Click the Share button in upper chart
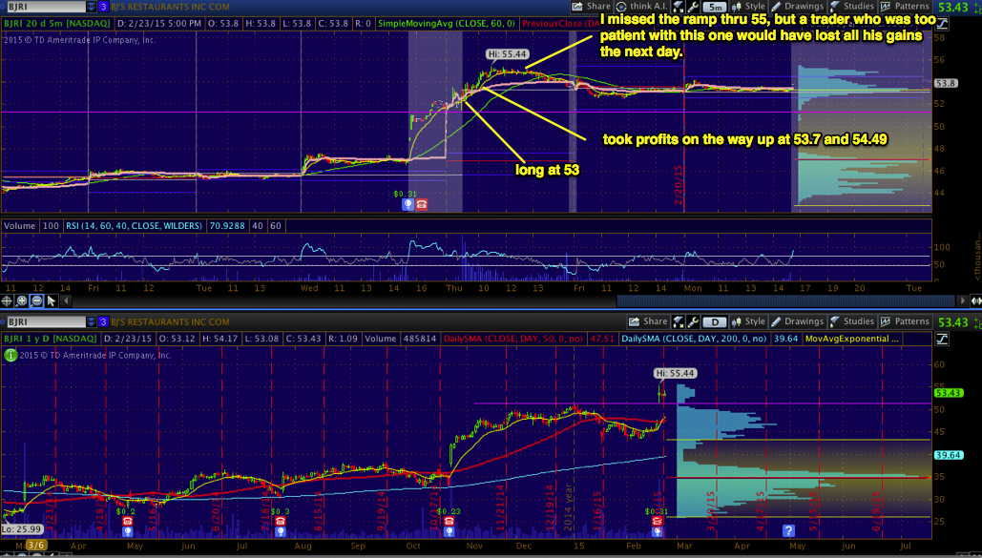The height and width of the screenshot is (558, 982). coord(593,6)
